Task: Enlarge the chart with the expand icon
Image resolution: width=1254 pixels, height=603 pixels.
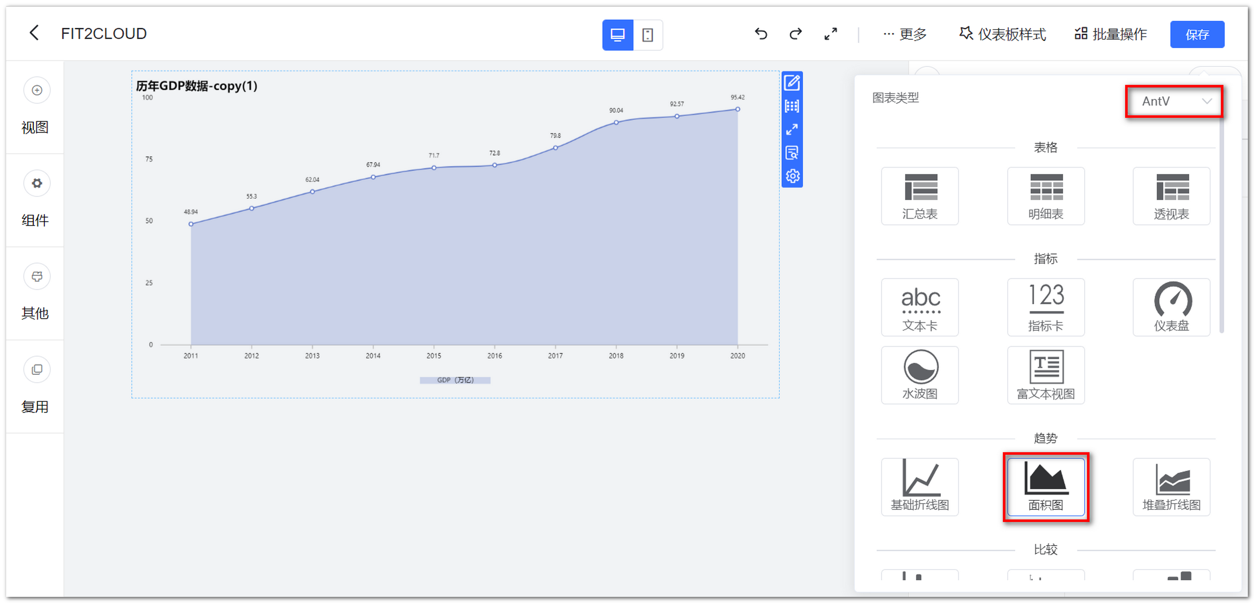Action: coord(792,129)
